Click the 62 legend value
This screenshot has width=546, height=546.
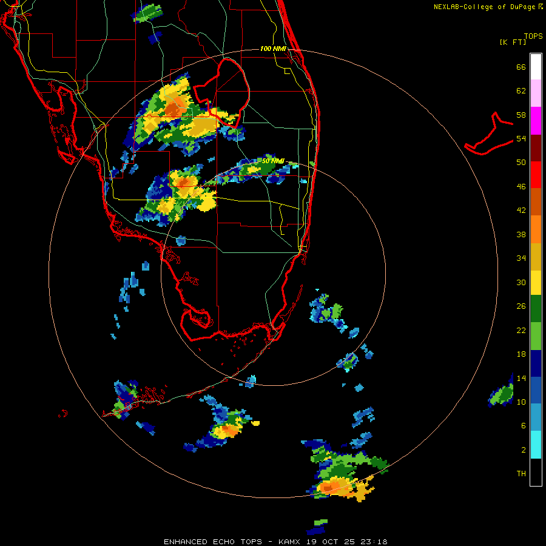[x=521, y=91]
